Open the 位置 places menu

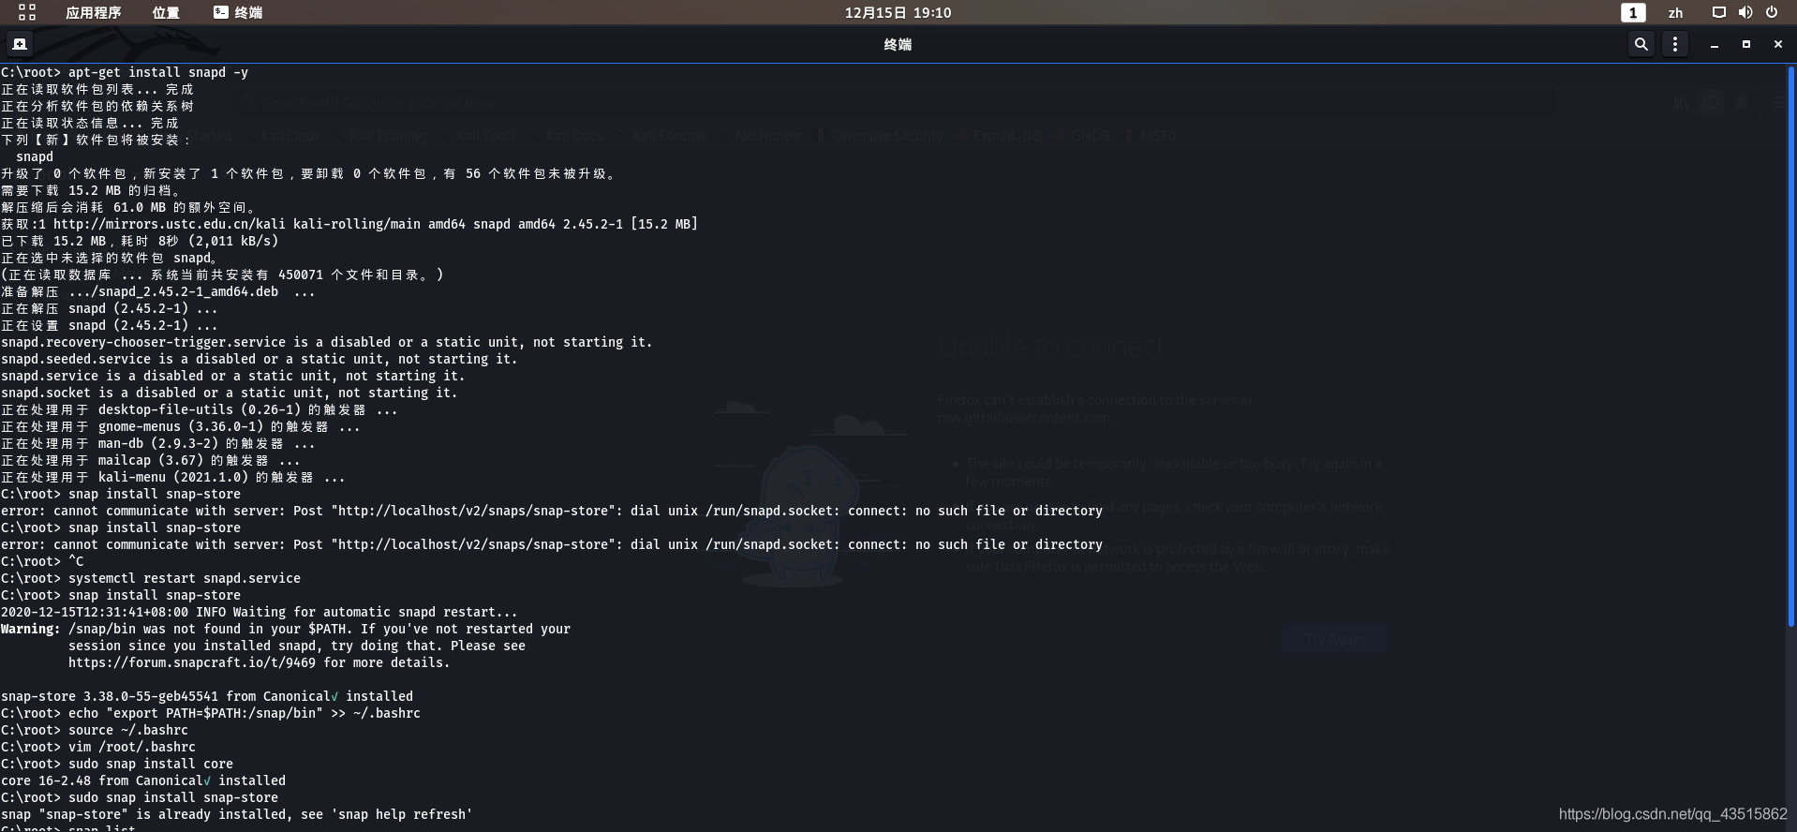(166, 12)
